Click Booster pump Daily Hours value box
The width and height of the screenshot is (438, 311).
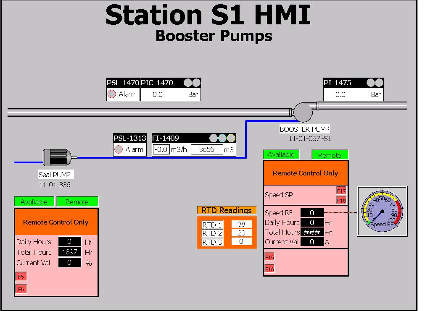point(312,222)
